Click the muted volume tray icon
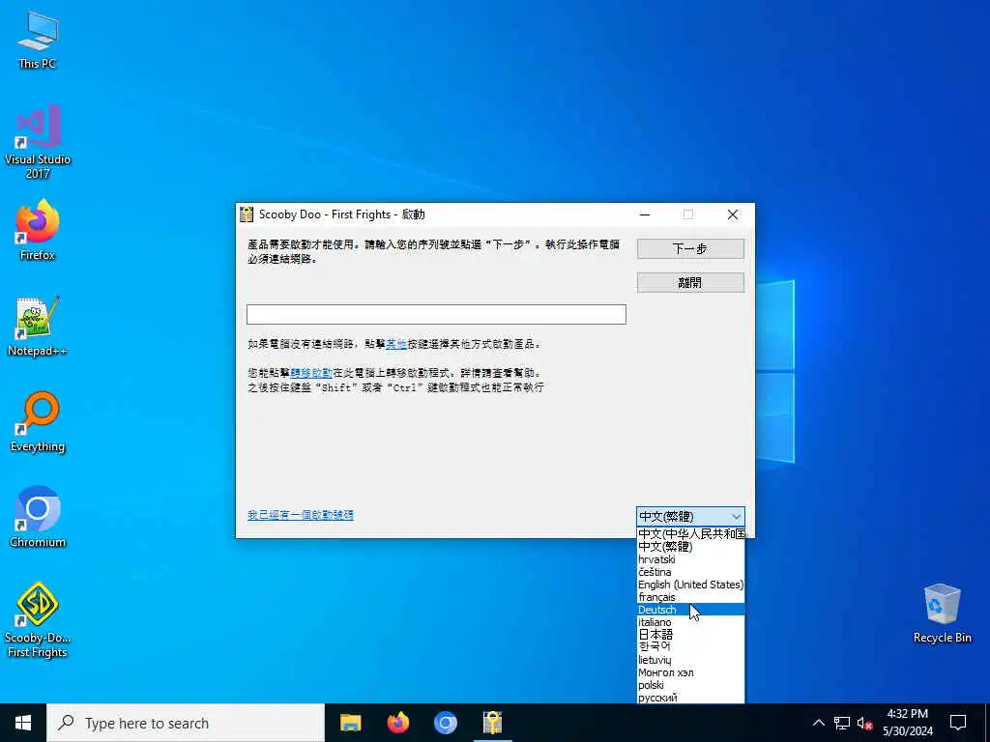 [864, 723]
